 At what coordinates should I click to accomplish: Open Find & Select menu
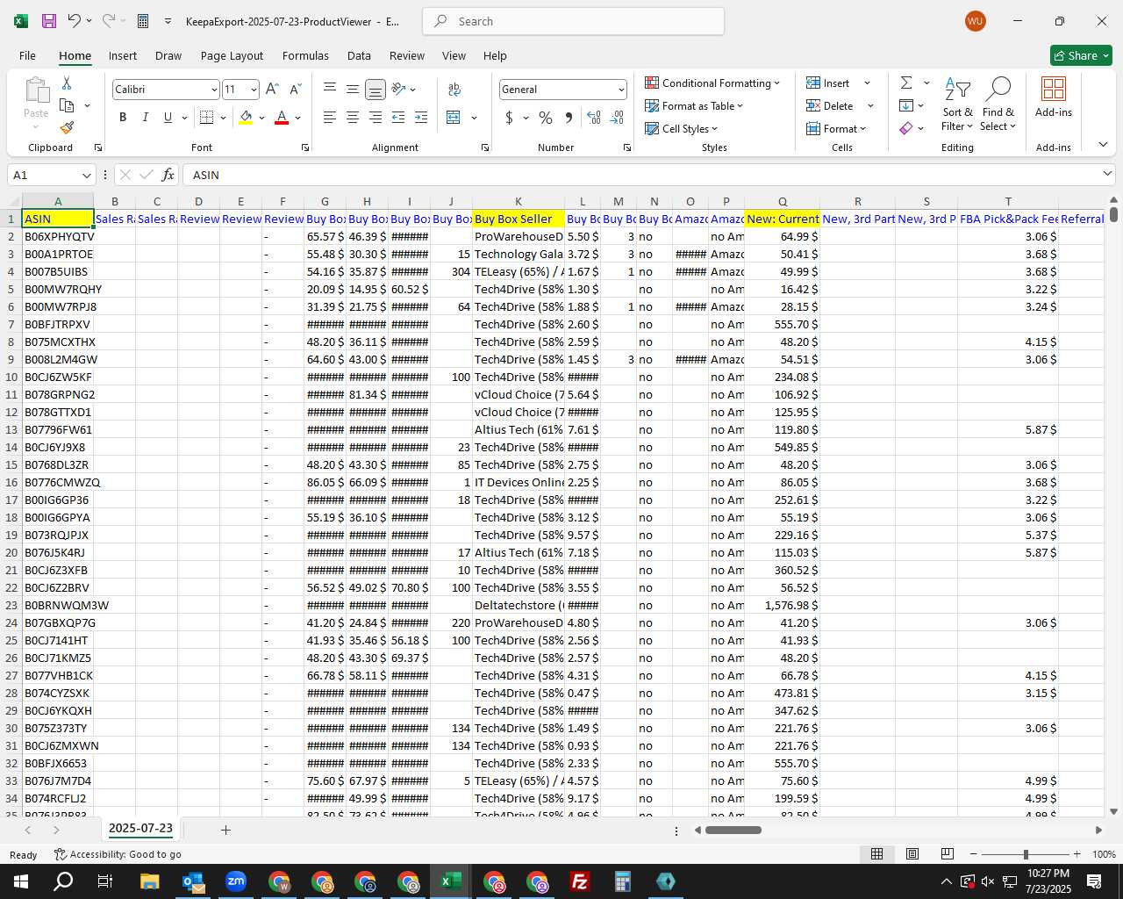998,105
